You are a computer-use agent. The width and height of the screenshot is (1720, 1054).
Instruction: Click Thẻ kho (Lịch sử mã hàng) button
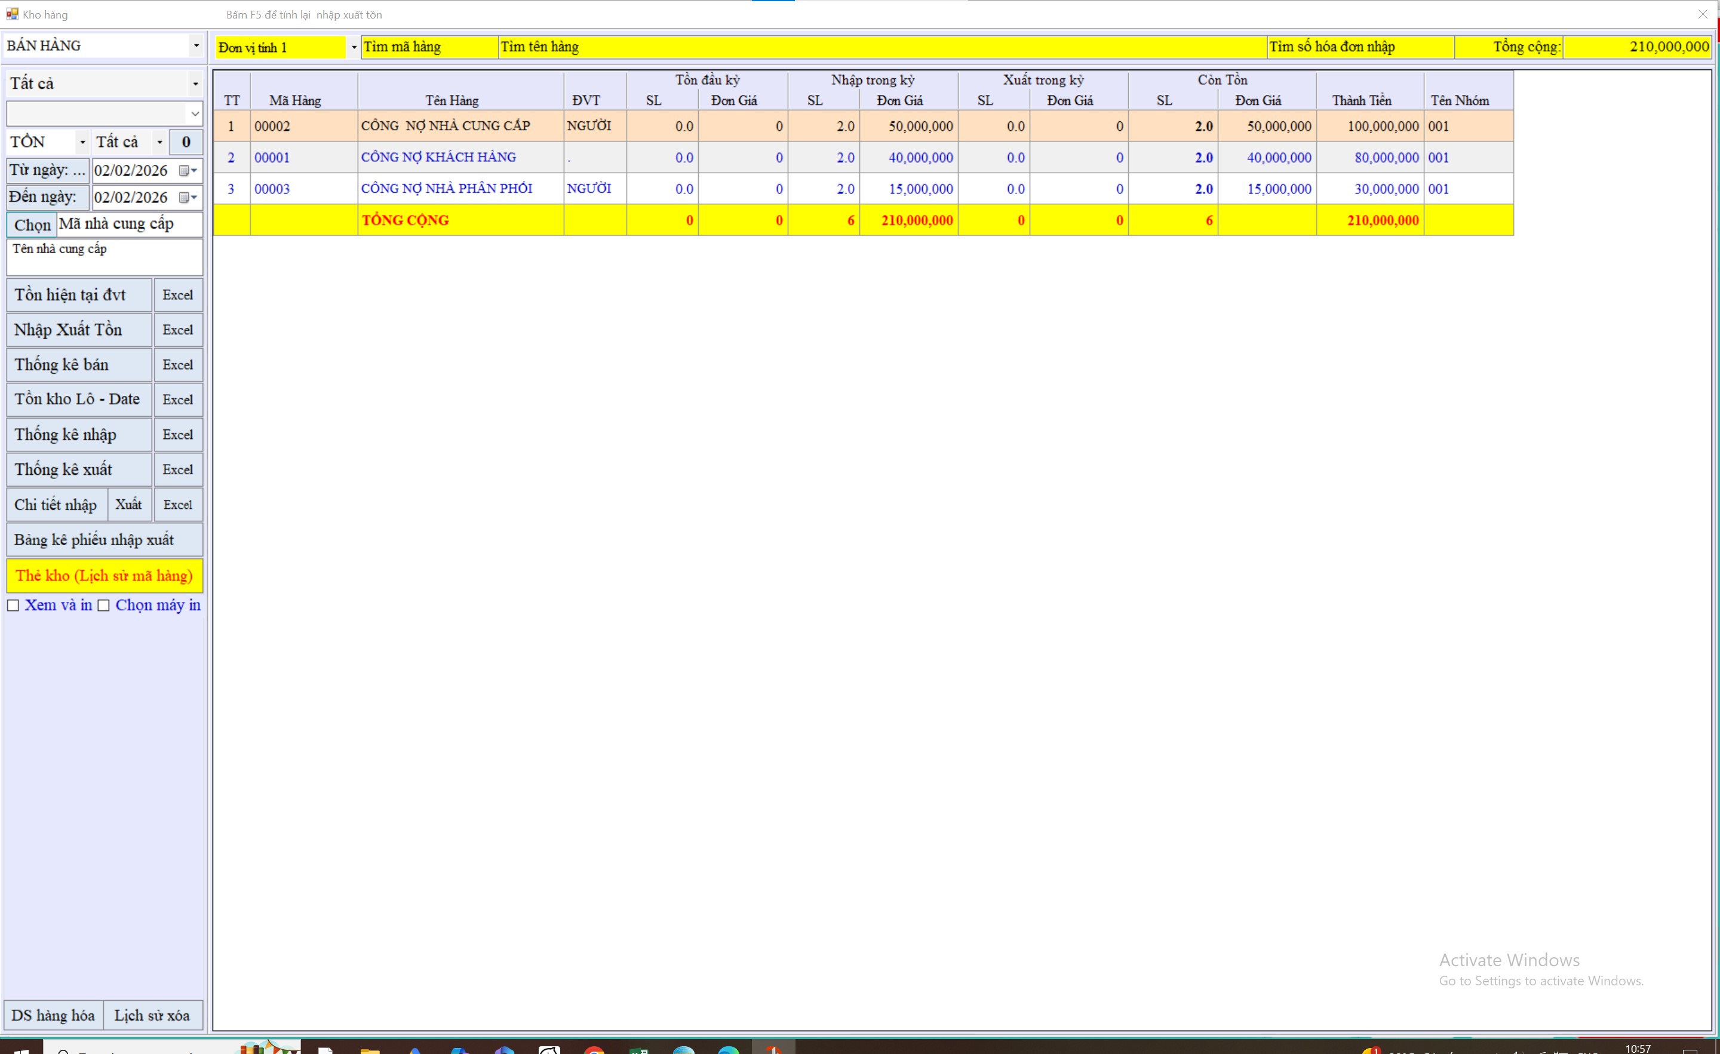[x=104, y=576]
